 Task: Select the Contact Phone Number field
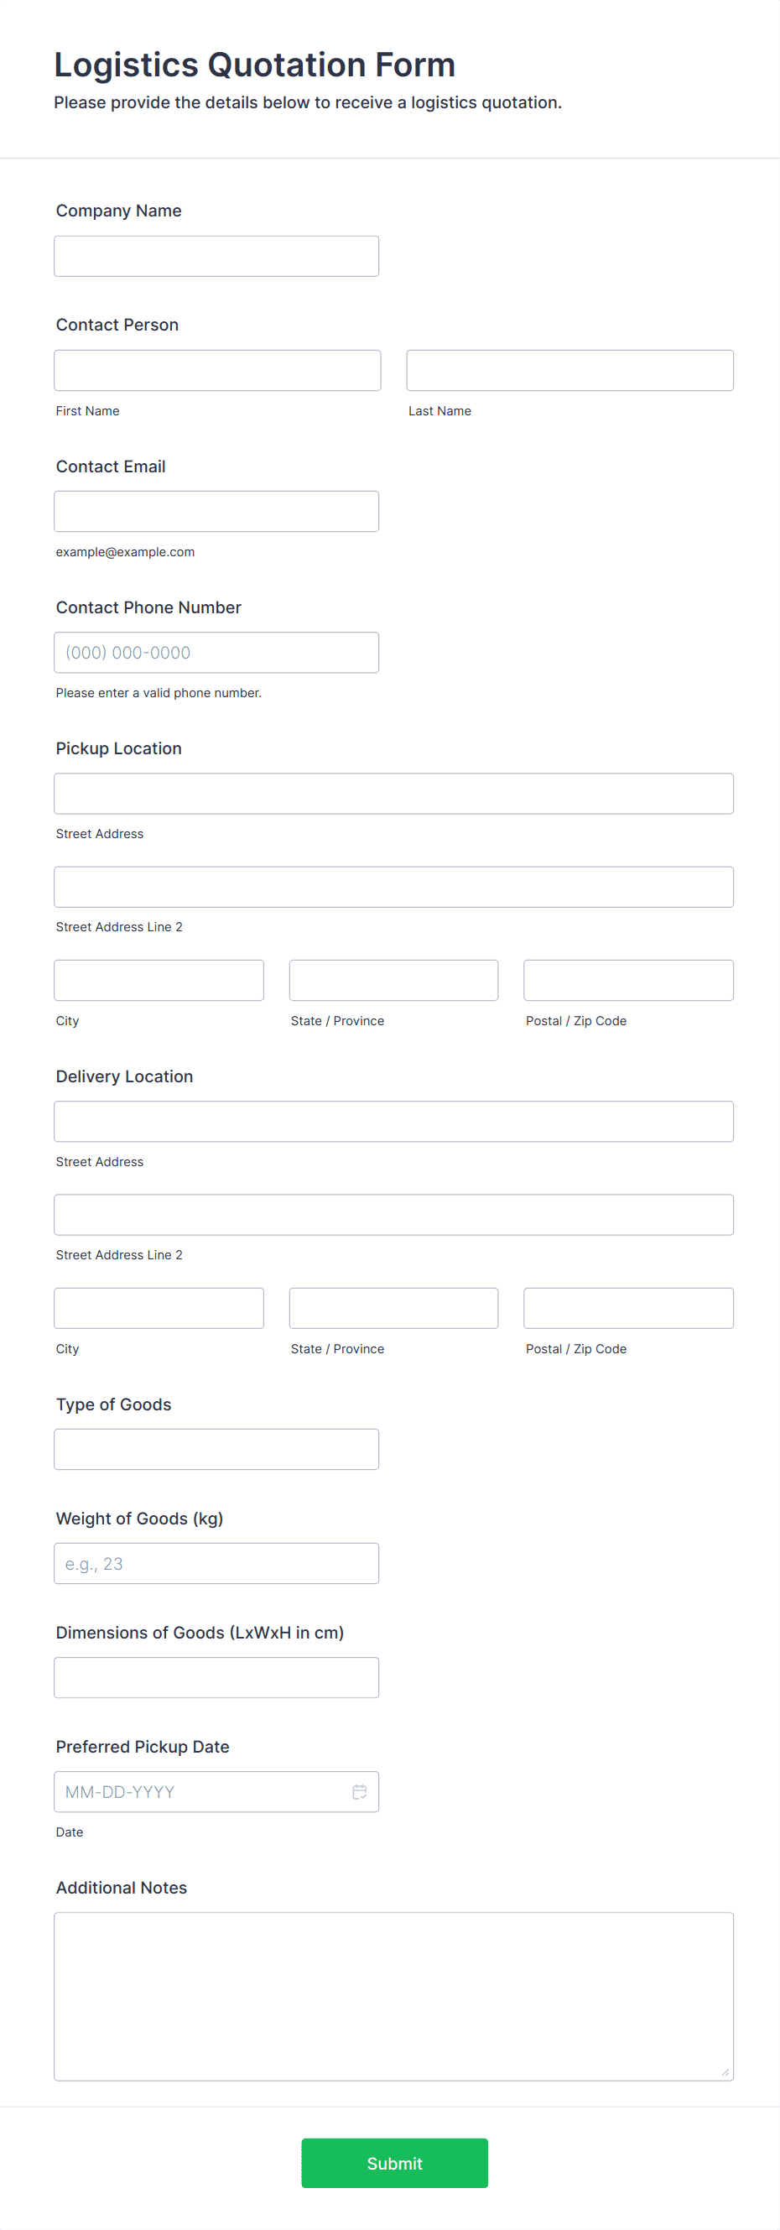point(216,653)
